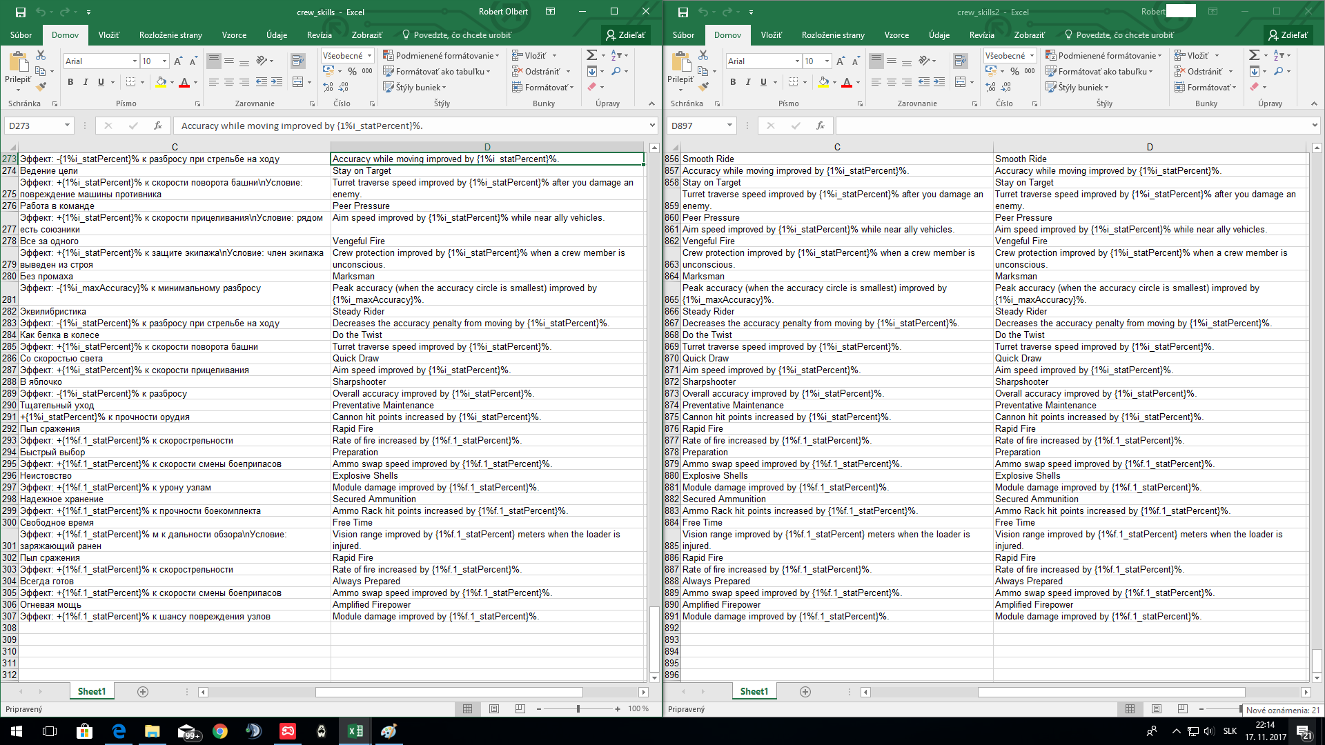Screen dimensions: 1325x745
Task: Toggle Middle Align in crew_skills2 window
Action: pos(892,61)
